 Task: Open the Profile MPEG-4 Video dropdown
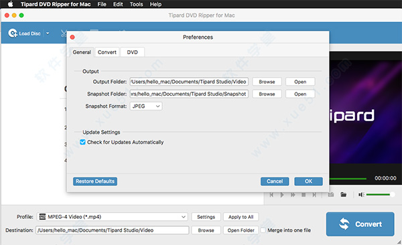tap(113, 217)
